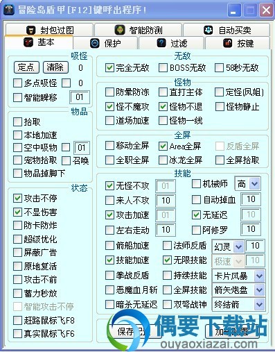Screen dimensions: 275x352
Task: Tick the 防晕防冻 checkbox
Action: click(109, 92)
